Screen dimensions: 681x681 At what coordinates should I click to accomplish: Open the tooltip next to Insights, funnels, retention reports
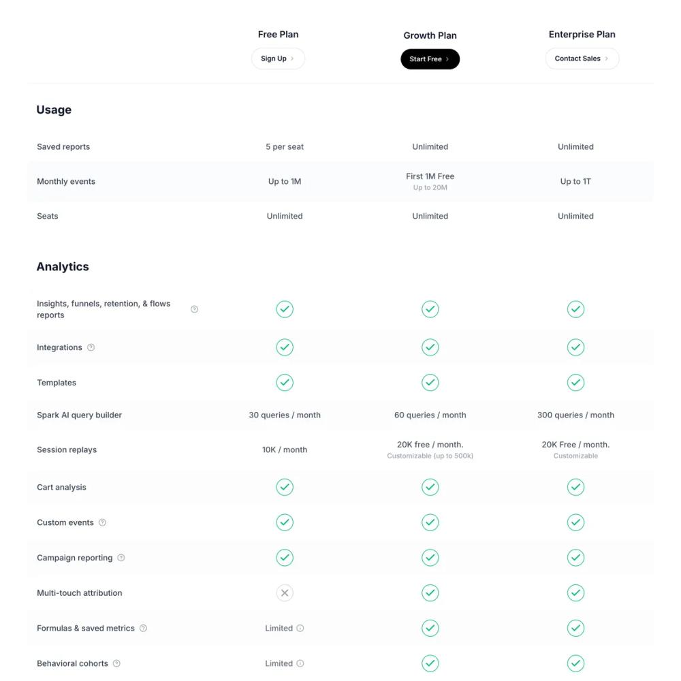pyautogui.click(x=194, y=308)
